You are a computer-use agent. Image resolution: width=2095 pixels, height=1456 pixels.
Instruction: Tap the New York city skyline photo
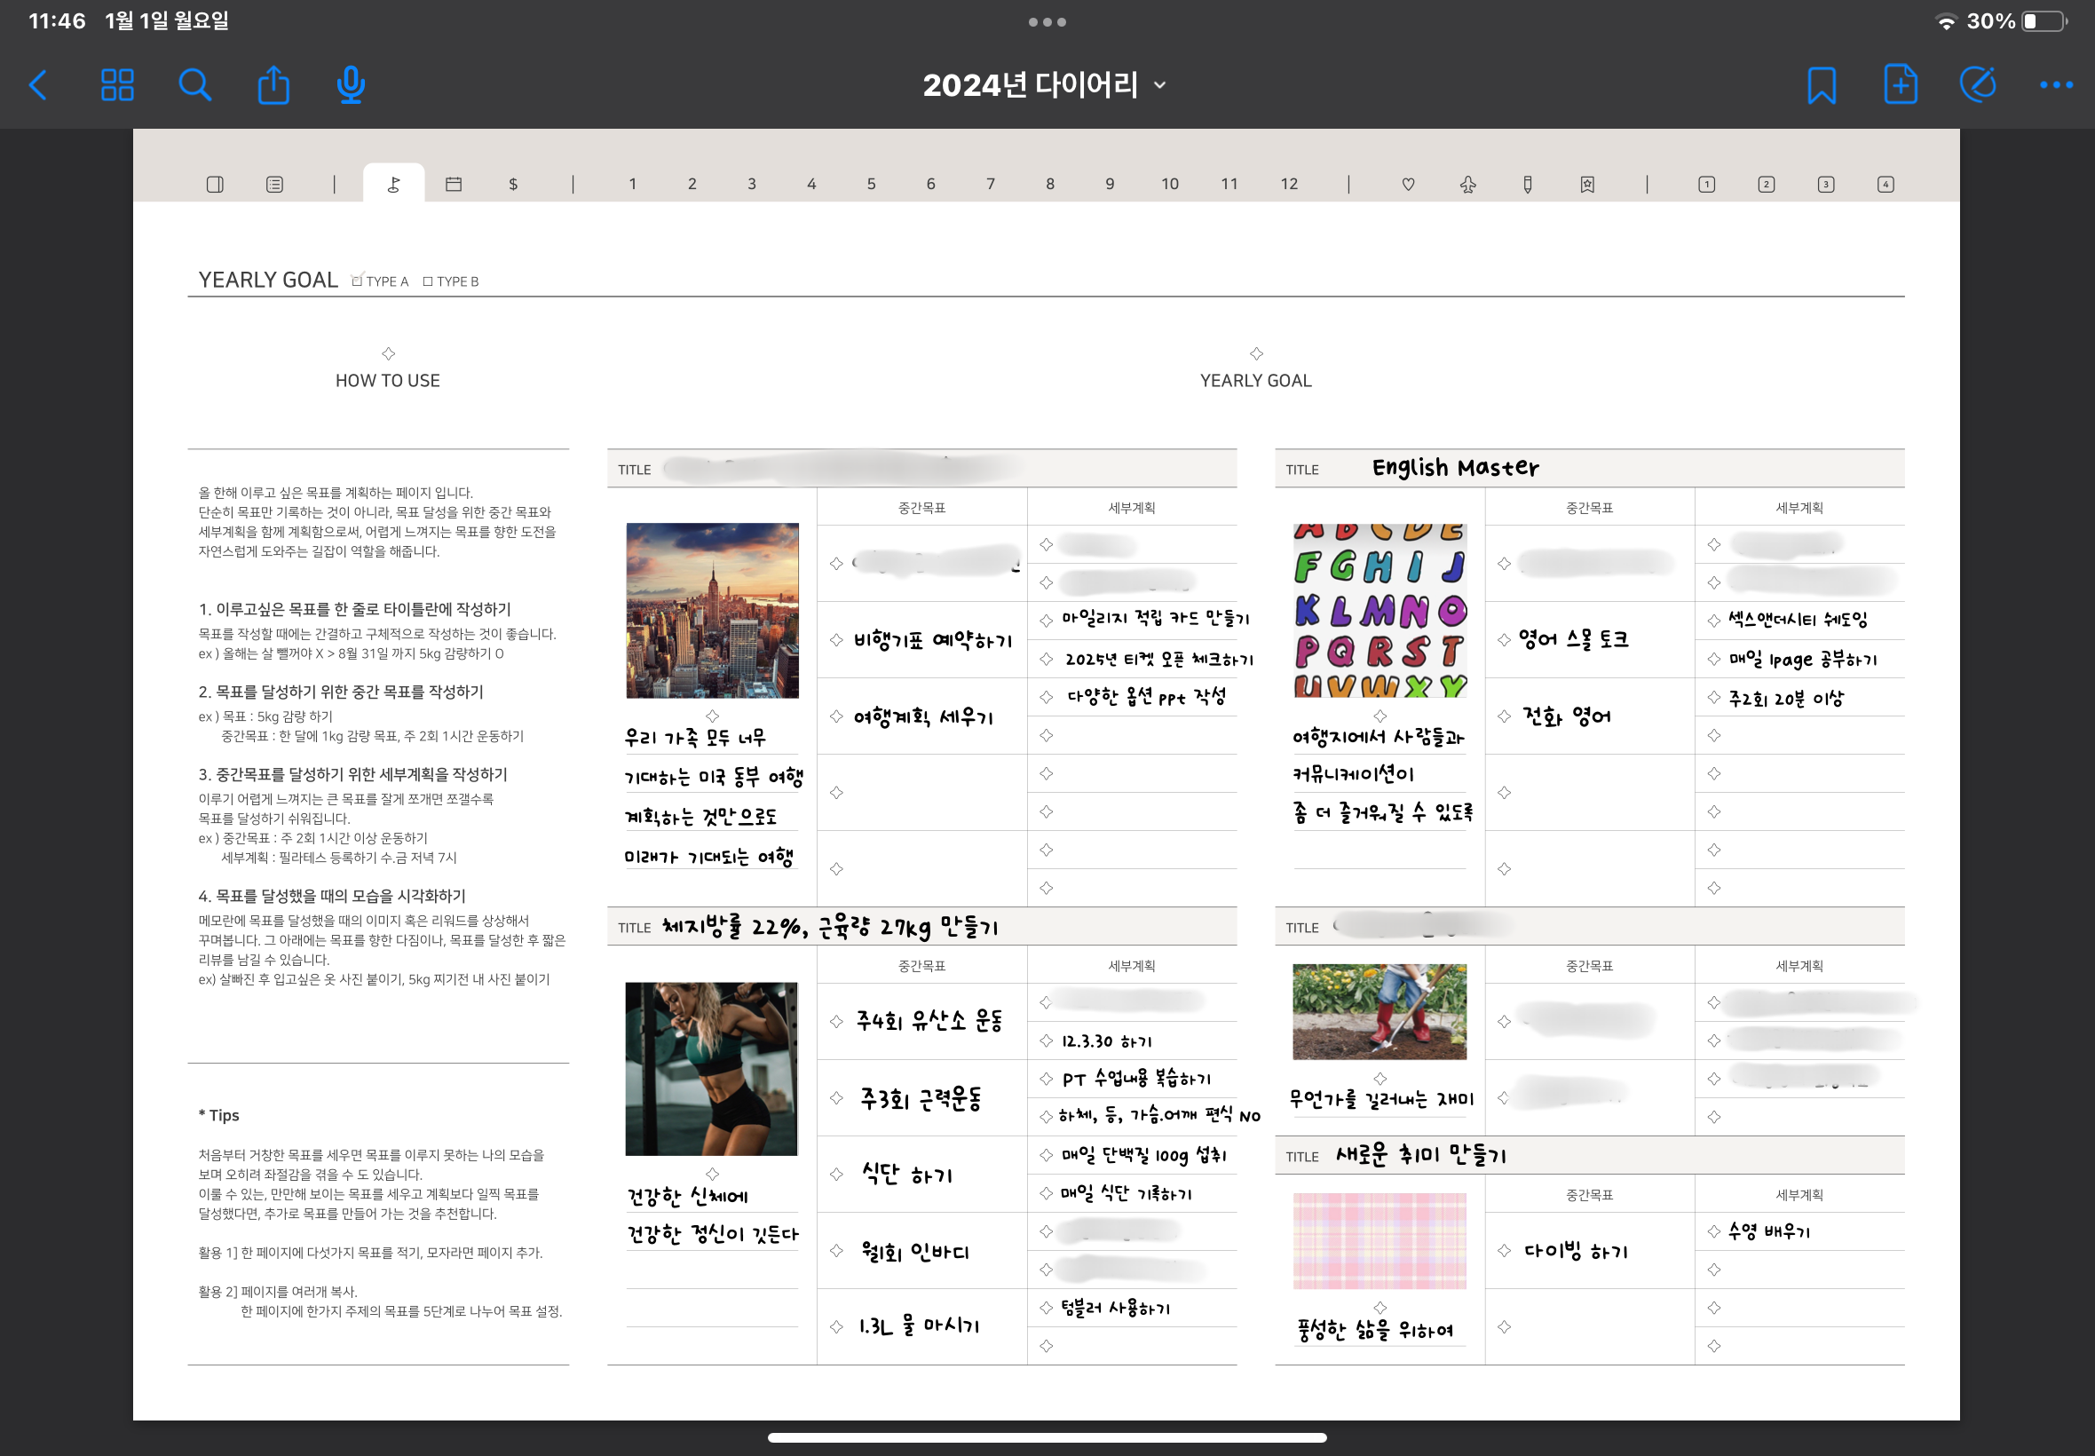tap(711, 609)
